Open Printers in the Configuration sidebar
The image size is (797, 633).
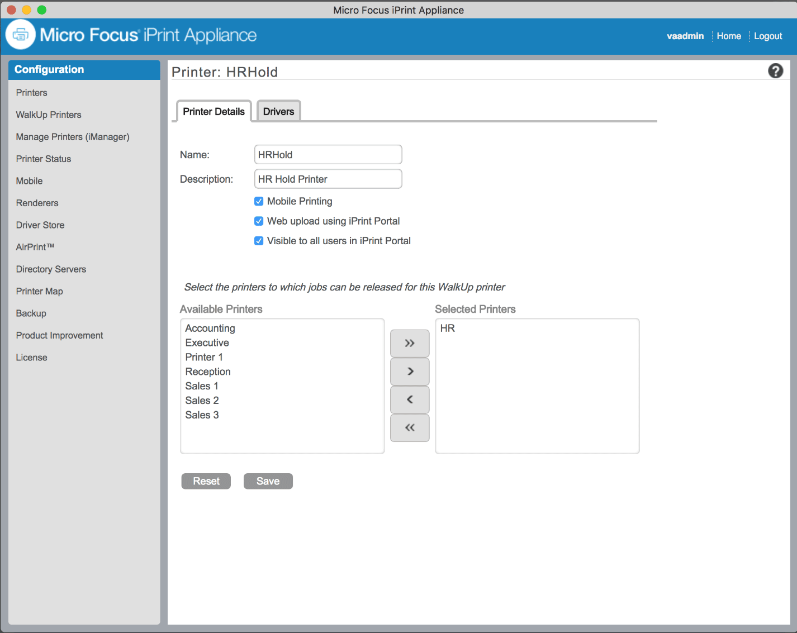point(32,93)
